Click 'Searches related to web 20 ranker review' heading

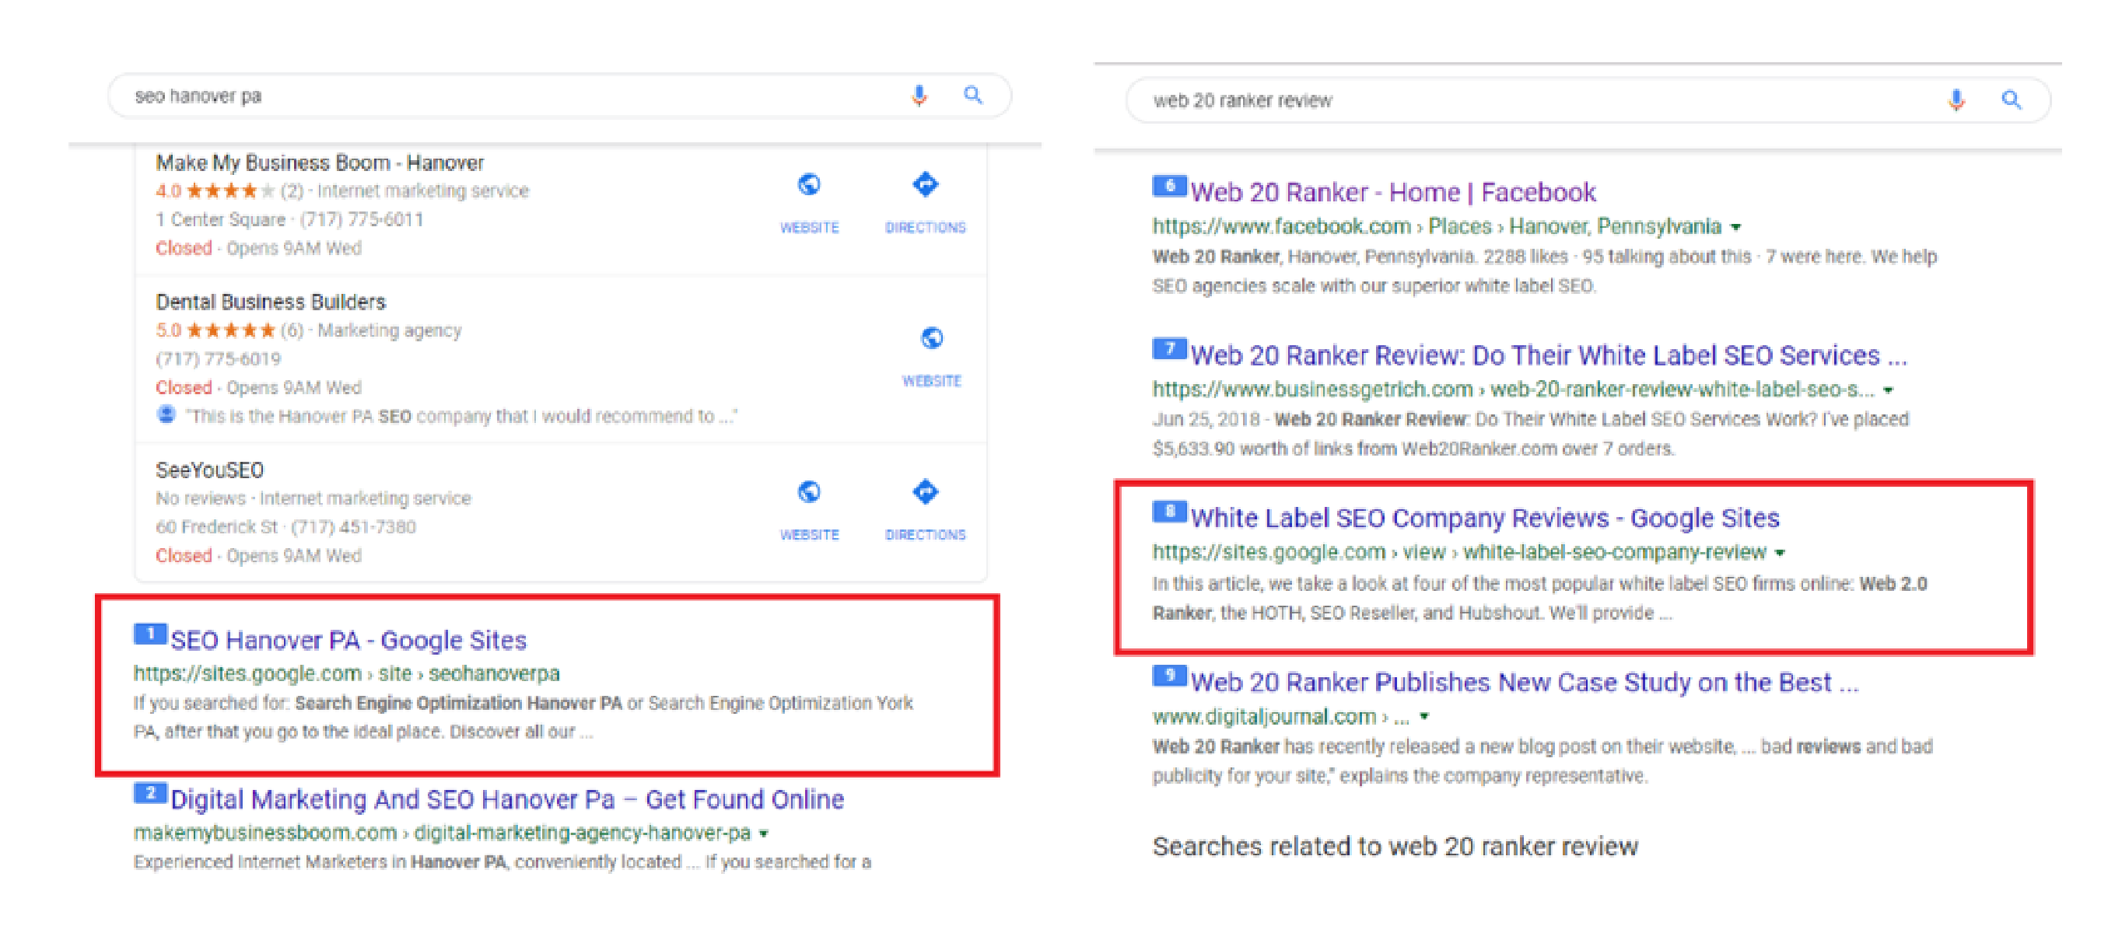click(1395, 846)
